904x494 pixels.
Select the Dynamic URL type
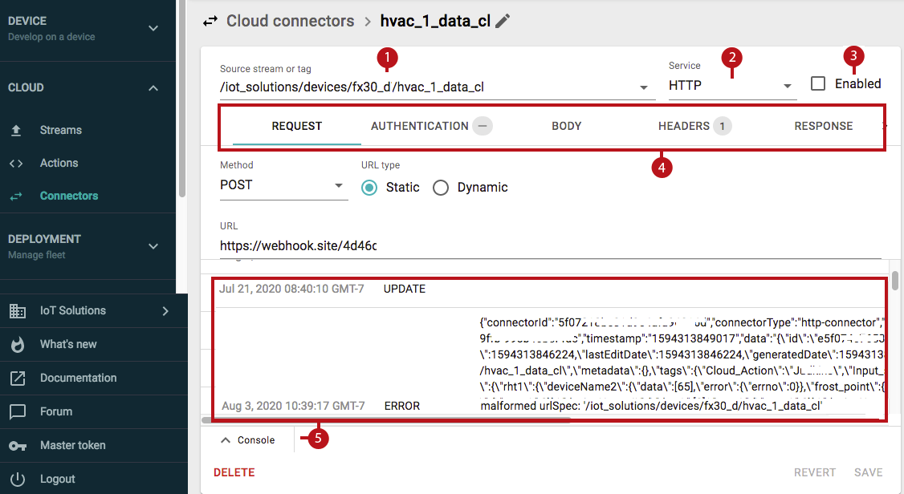(x=441, y=188)
